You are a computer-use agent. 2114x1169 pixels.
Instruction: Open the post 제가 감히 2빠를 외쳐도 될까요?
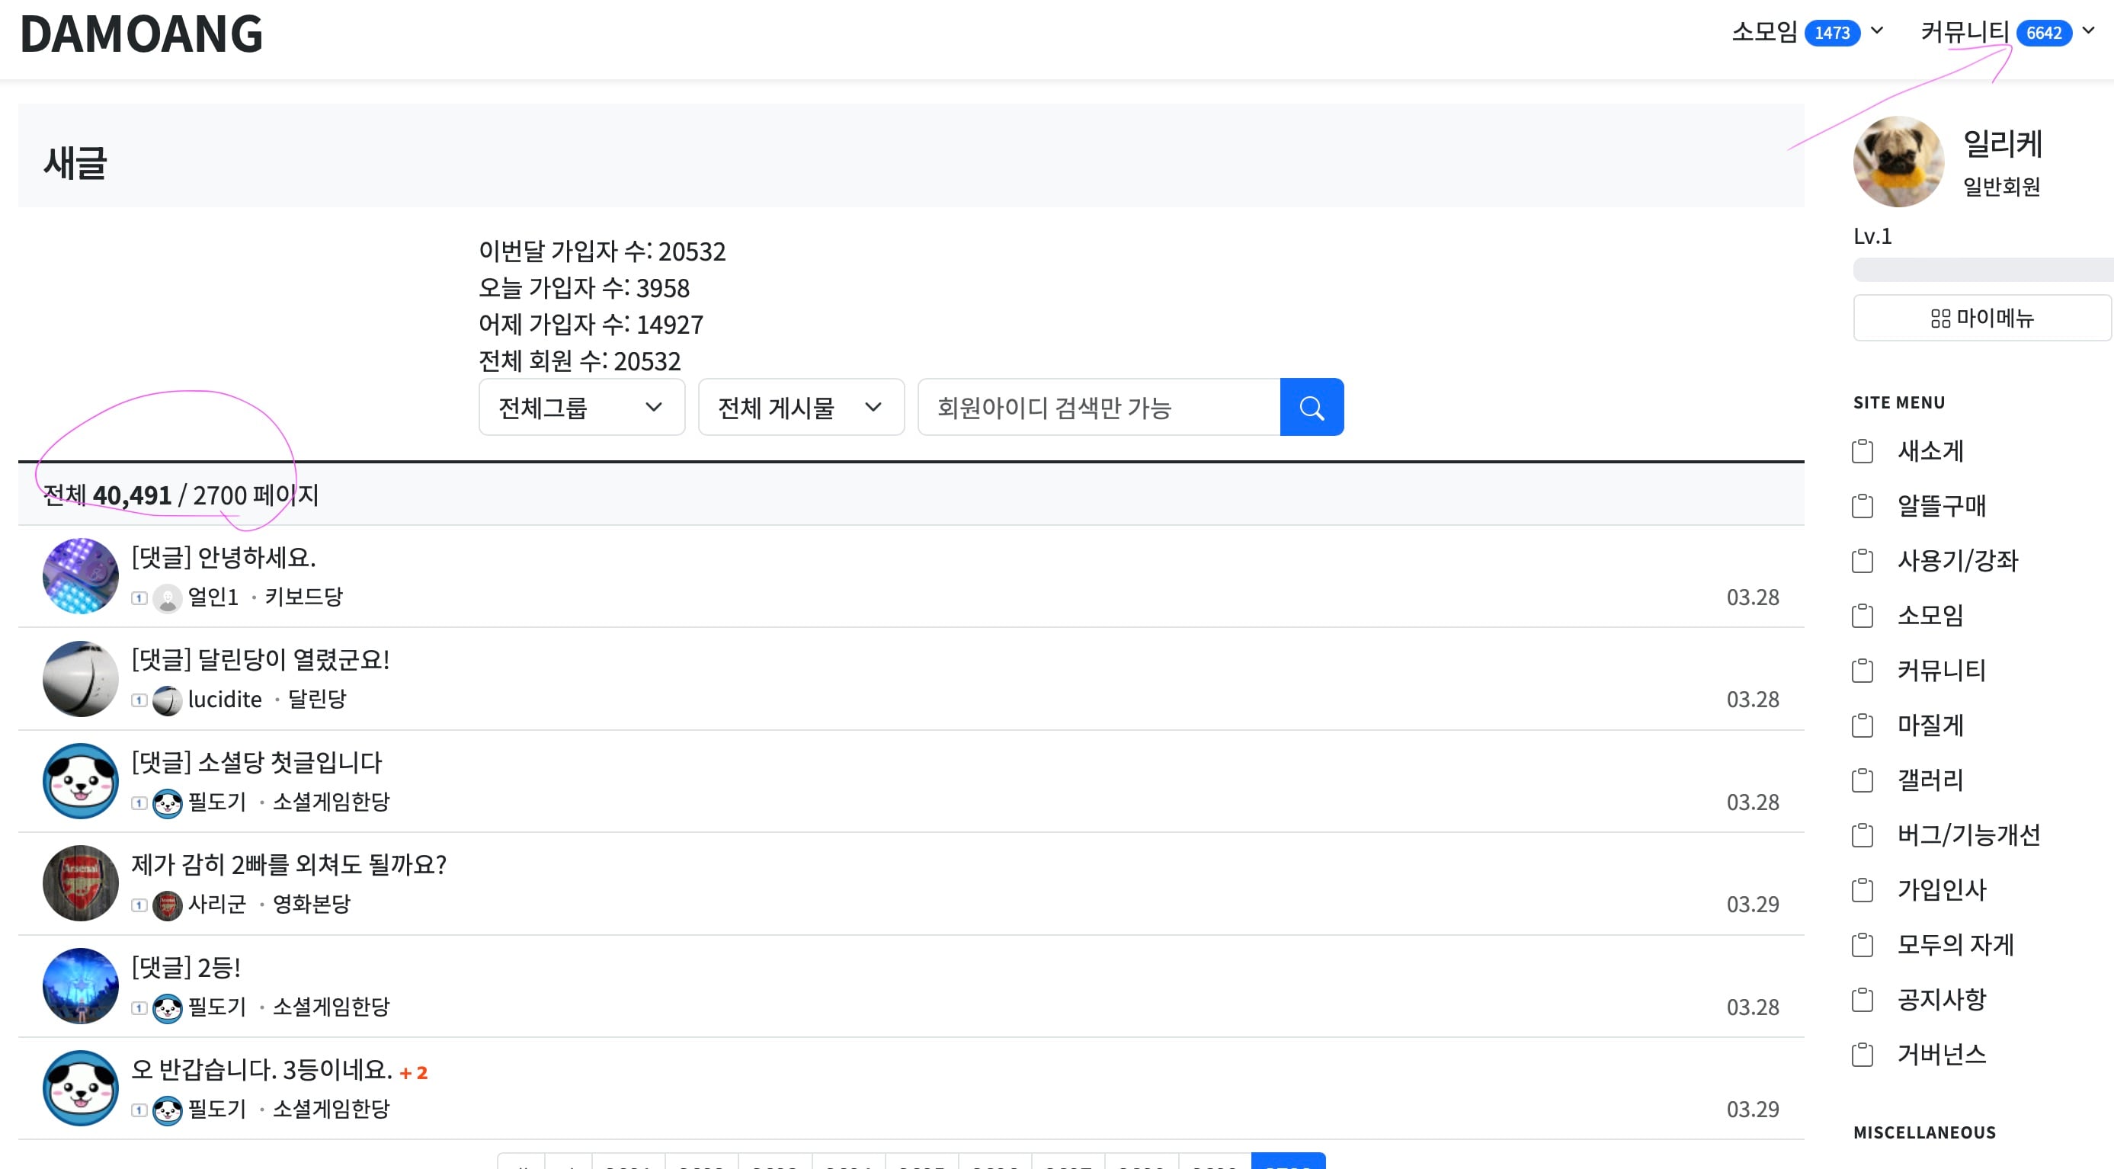point(289,864)
